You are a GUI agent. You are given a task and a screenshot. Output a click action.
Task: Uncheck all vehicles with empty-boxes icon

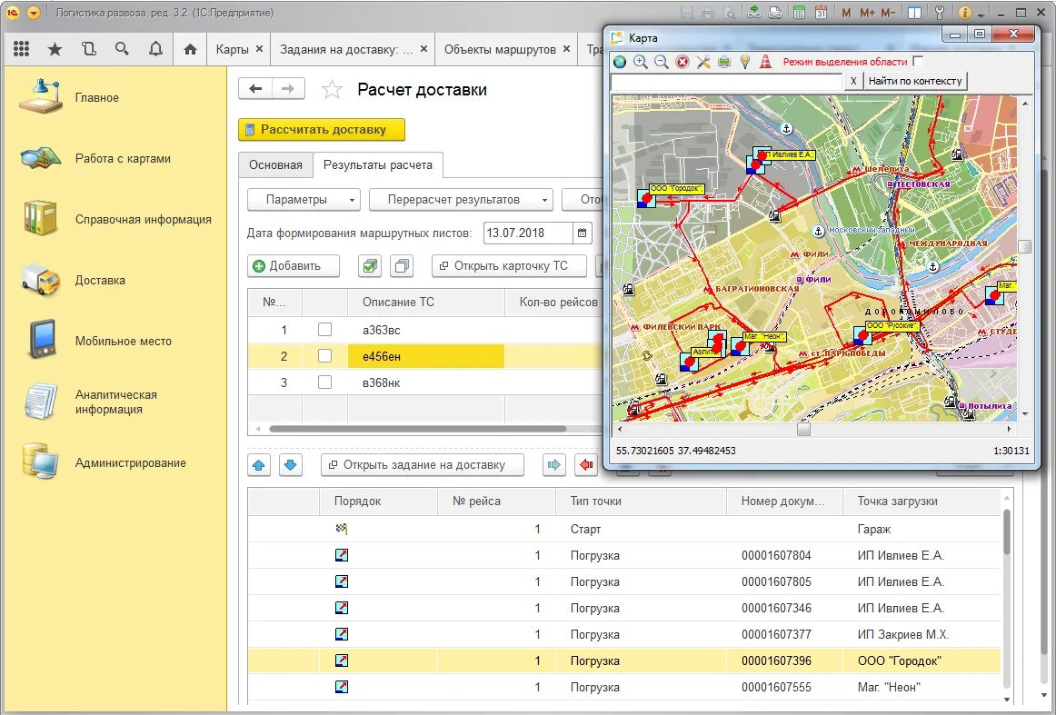[402, 266]
